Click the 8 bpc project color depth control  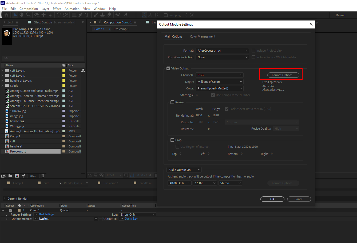coord(33,176)
